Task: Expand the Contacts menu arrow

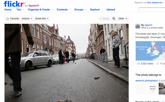Action: 70,10
